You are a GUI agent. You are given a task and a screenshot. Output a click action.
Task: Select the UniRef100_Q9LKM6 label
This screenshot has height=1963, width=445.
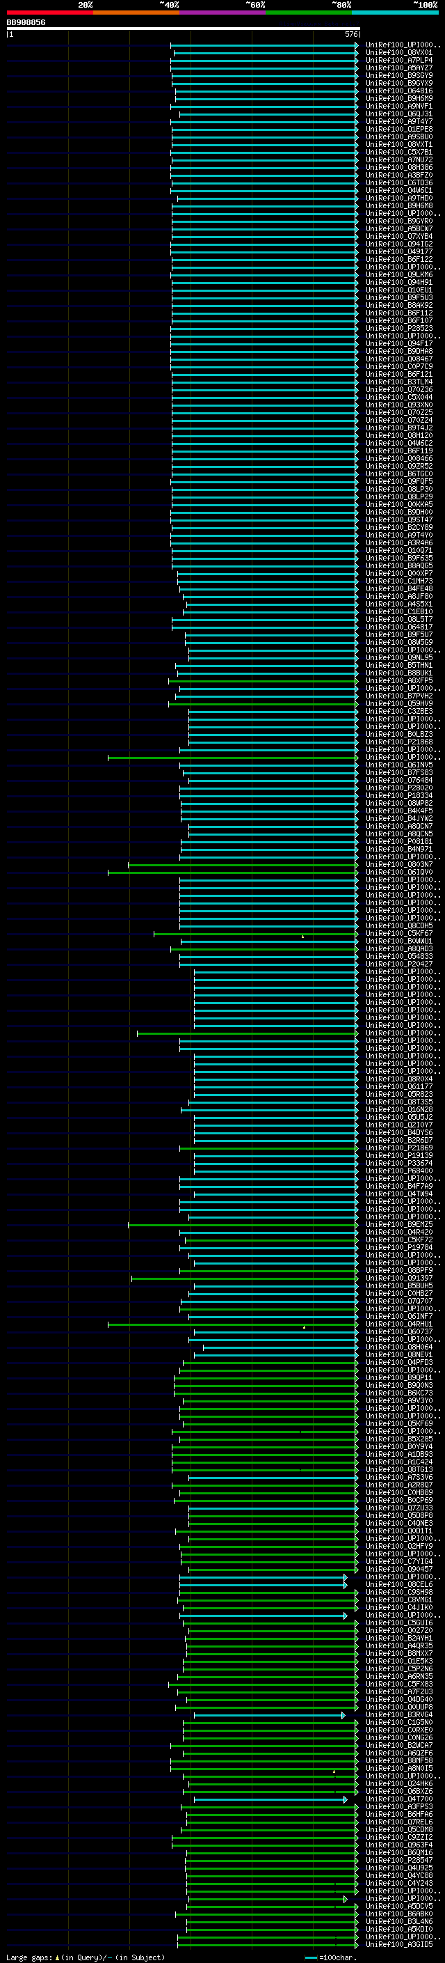[399, 275]
